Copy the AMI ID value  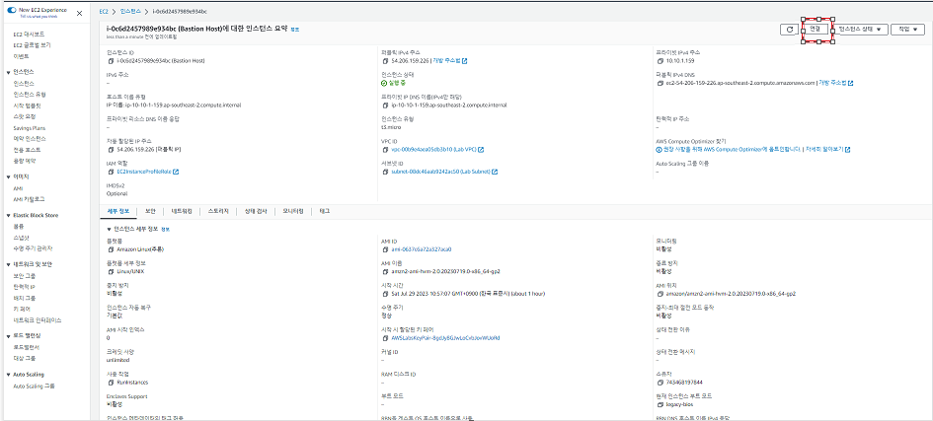[x=386, y=250]
